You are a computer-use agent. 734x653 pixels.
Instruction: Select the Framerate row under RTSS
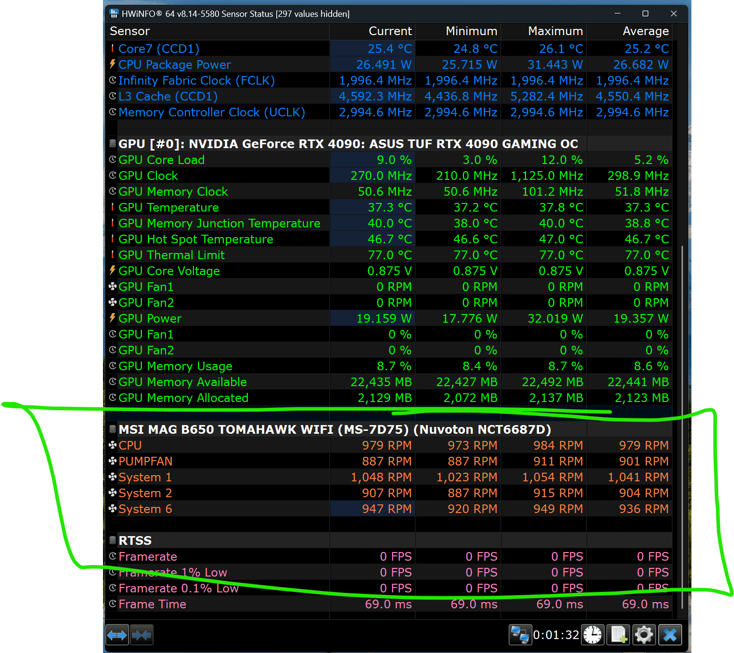389,556
